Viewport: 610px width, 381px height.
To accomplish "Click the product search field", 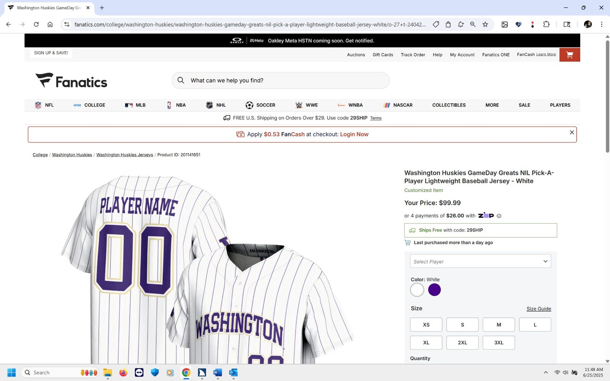I will coord(281,80).
